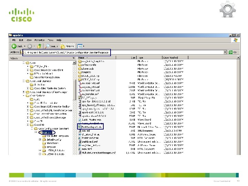
Task: Open the Help menu
Action: [59, 40]
